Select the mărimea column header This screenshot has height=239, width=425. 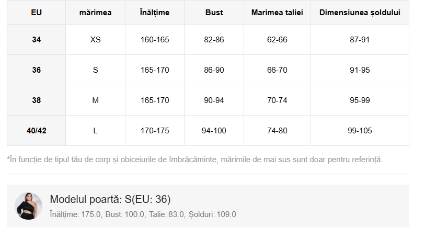pos(95,13)
